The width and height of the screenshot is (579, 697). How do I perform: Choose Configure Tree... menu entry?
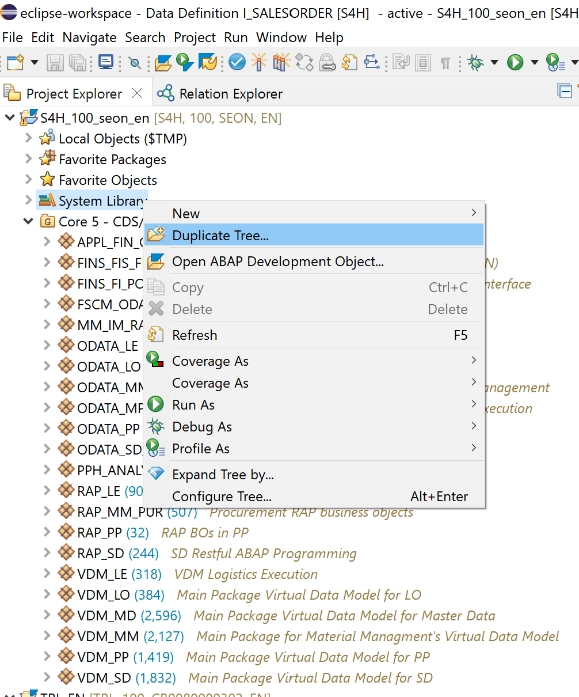pyautogui.click(x=314, y=497)
